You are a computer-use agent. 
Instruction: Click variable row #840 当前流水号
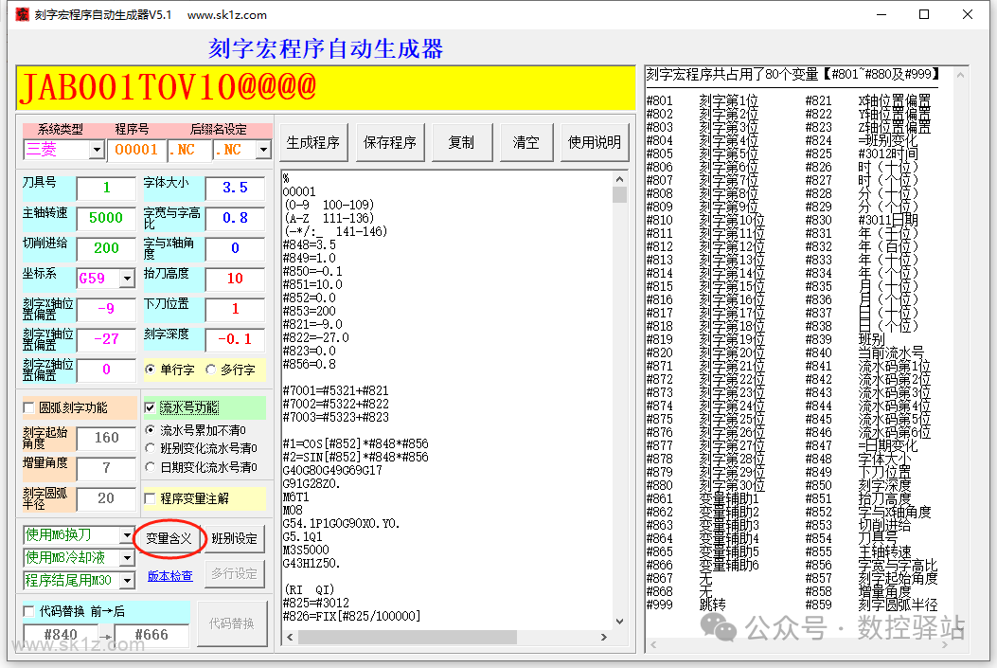(x=864, y=352)
